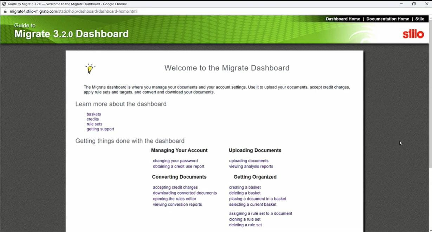
Task: Open obtaining a credit use report link
Action: pos(179,166)
